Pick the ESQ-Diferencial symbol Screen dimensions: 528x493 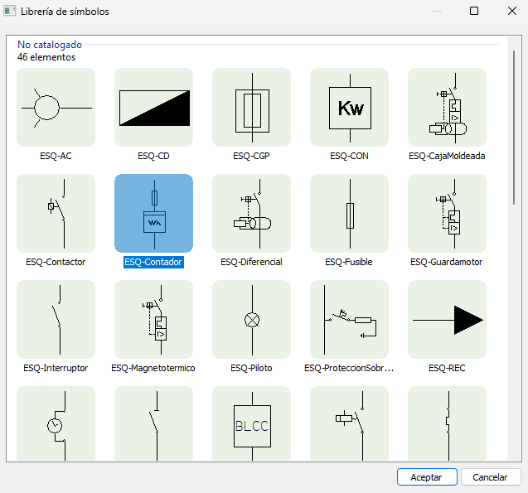(x=251, y=213)
